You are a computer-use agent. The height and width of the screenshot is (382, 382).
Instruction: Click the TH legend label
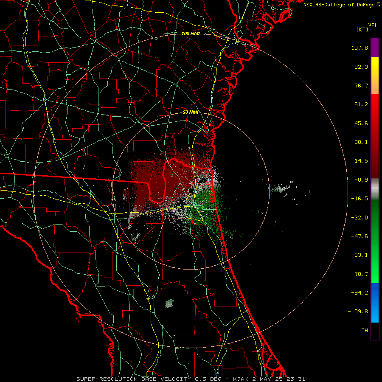click(x=365, y=331)
